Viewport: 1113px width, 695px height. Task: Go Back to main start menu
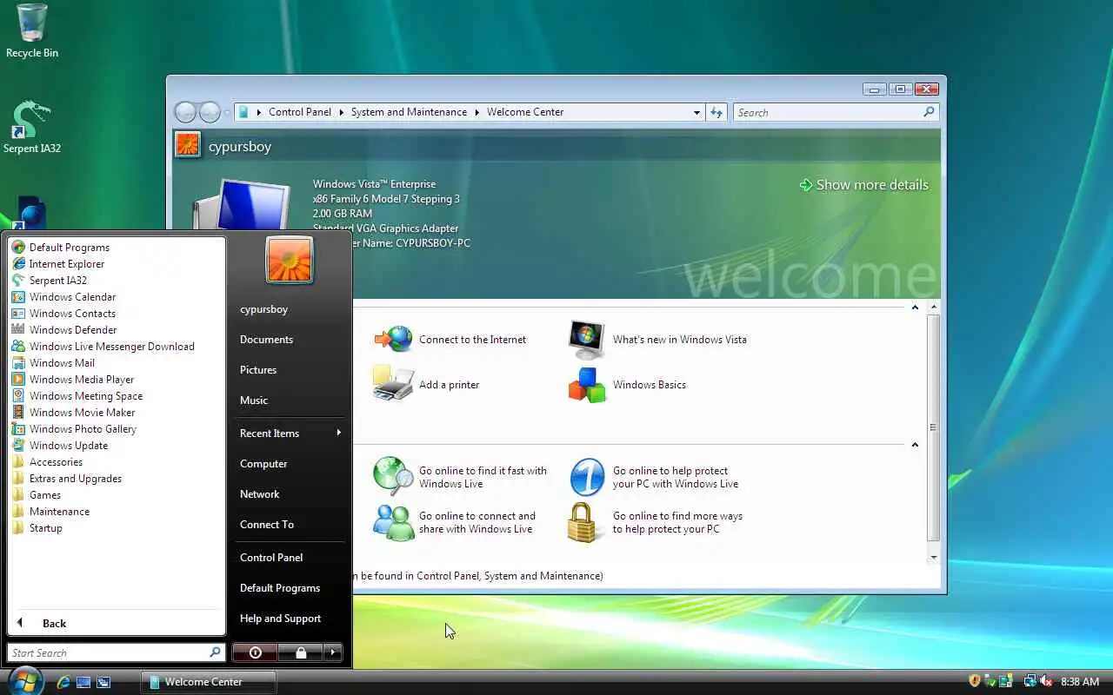point(117,623)
